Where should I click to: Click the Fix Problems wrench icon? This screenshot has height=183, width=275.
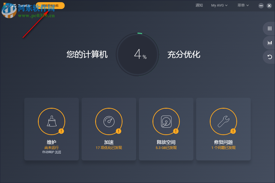coord(223,121)
